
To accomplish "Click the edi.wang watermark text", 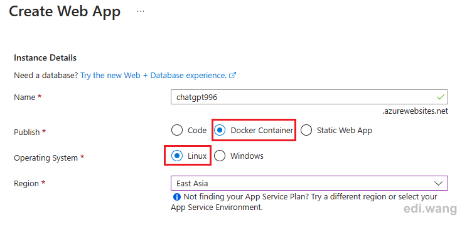I will (431, 209).
